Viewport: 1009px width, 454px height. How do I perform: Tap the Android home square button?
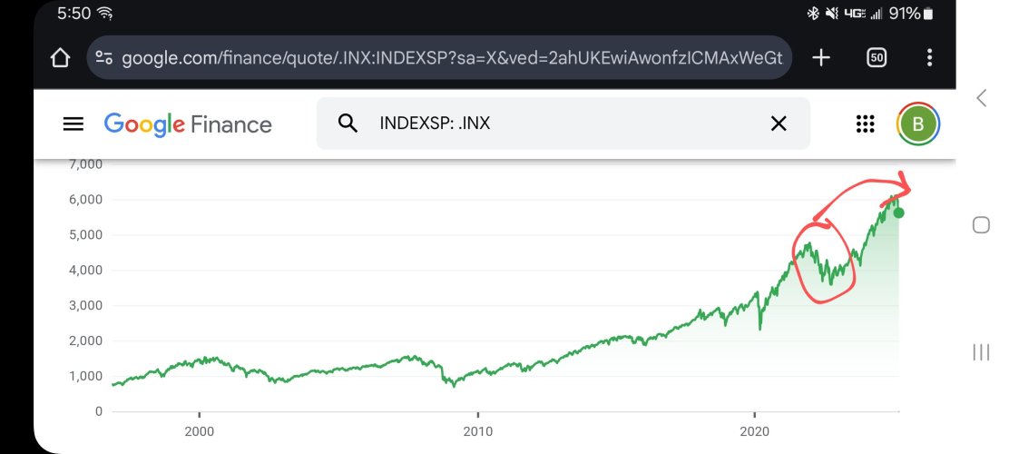click(981, 225)
